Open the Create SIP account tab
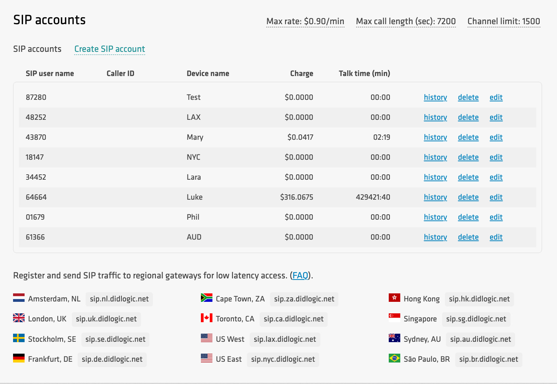 [x=109, y=49]
